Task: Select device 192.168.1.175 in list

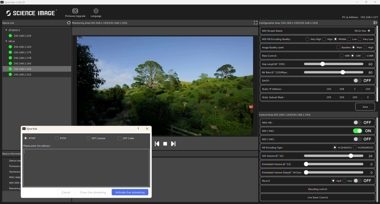Action: pyautogui.click(x=22, y=52)
